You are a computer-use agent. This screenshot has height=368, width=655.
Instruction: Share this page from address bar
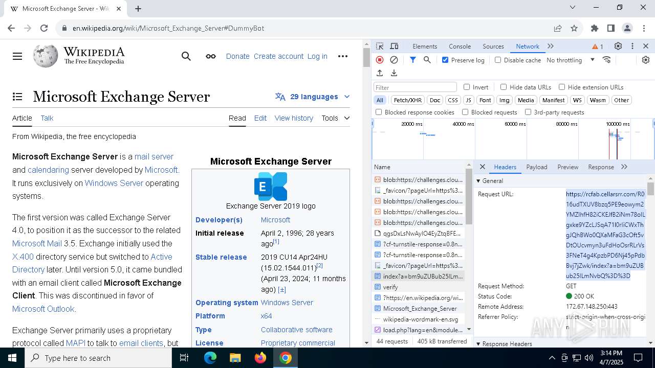558,28
